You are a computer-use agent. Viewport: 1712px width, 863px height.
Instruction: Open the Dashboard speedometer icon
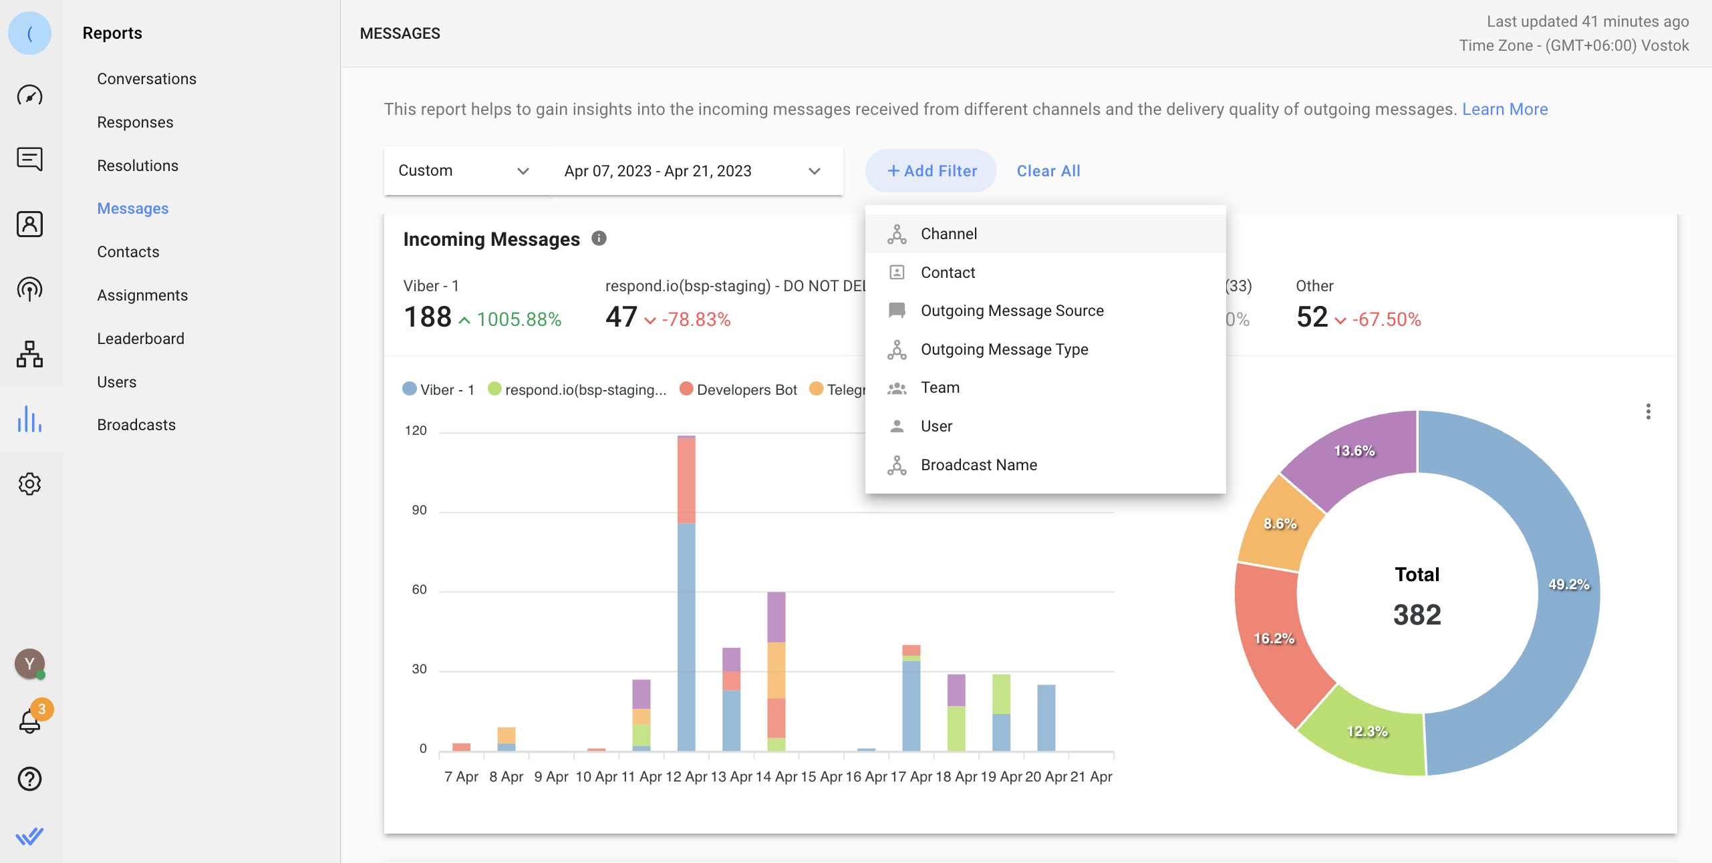pyautogui.click(x=29, y=96)
